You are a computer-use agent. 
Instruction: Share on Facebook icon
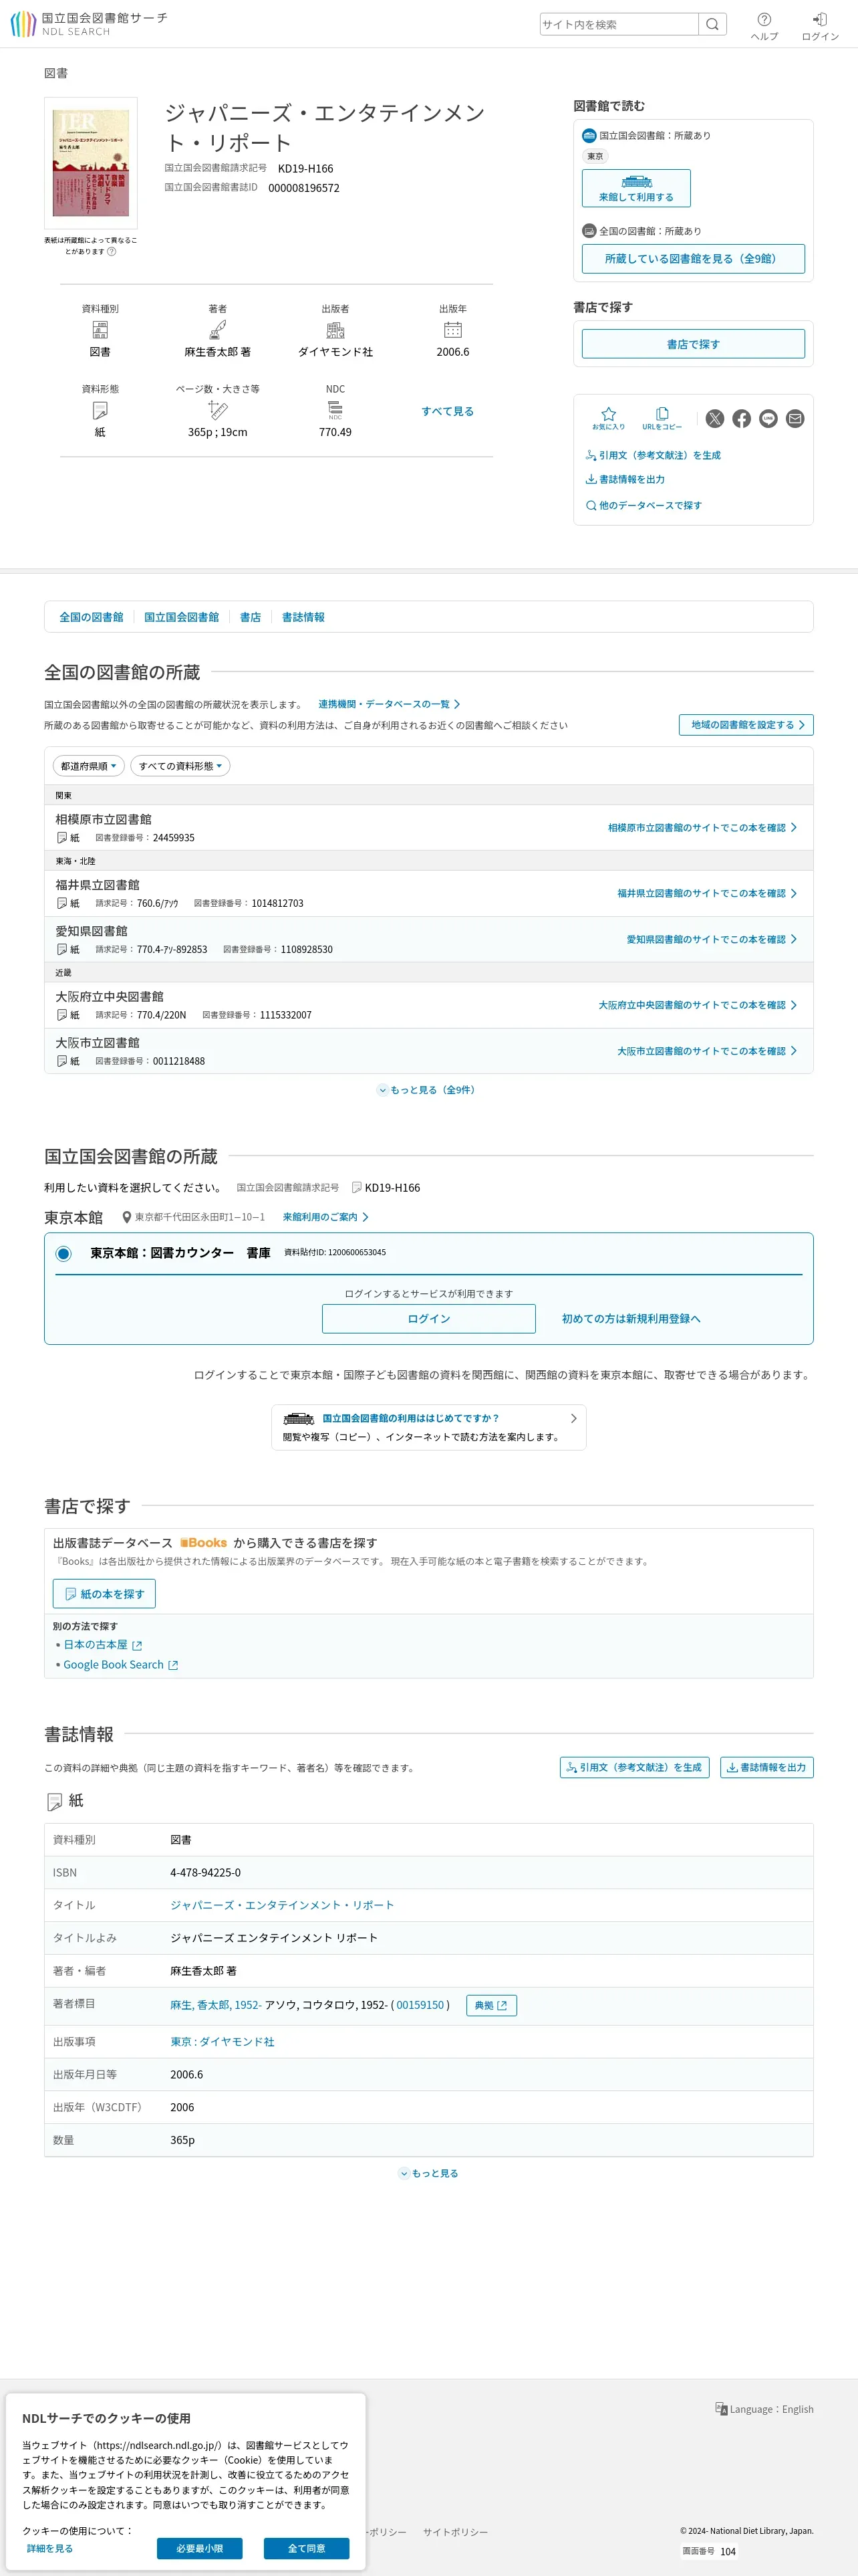coord(742,419)
